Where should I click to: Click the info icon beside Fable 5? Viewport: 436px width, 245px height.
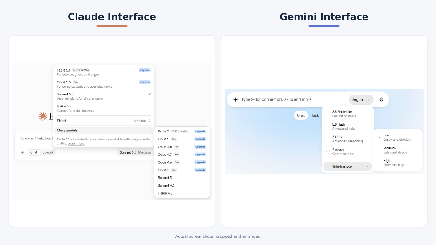173,131
